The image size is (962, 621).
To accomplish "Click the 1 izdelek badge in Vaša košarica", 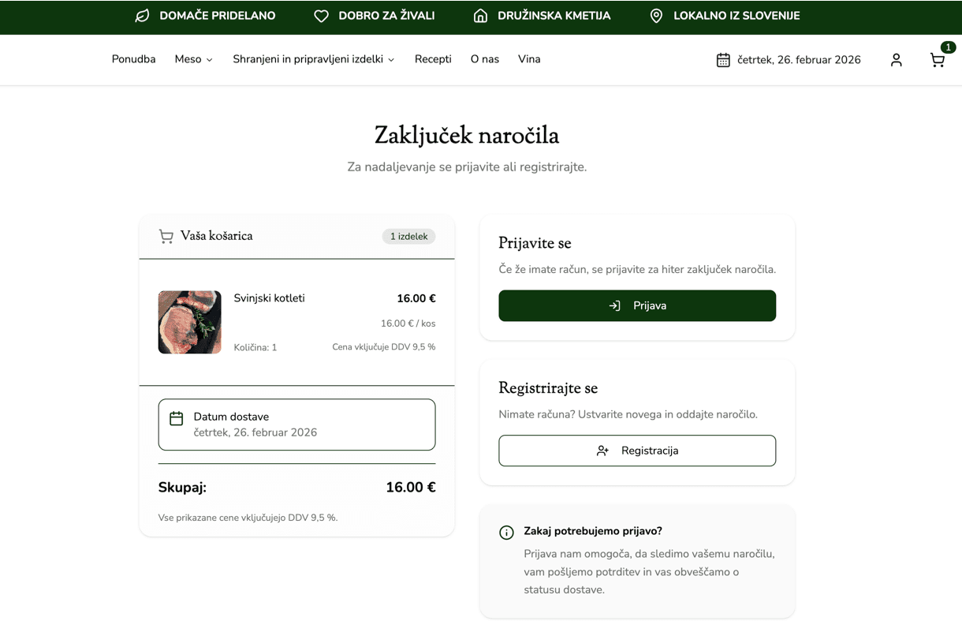I will pyautogui.click(x=408, y=236).
